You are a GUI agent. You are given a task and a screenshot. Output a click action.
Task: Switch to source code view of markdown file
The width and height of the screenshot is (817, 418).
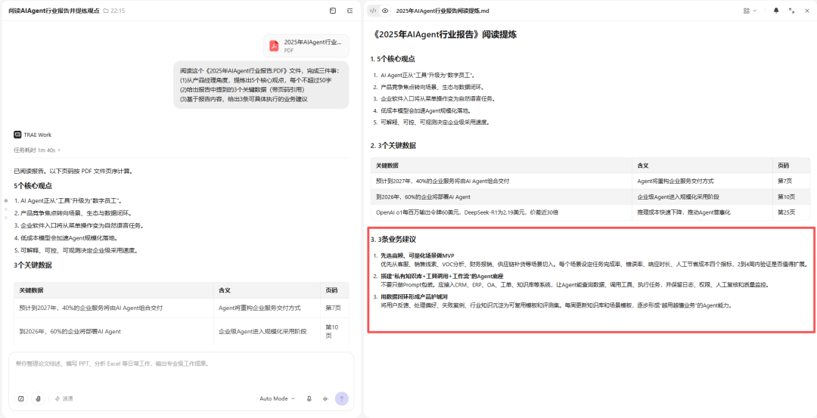(x=373, y=11)
